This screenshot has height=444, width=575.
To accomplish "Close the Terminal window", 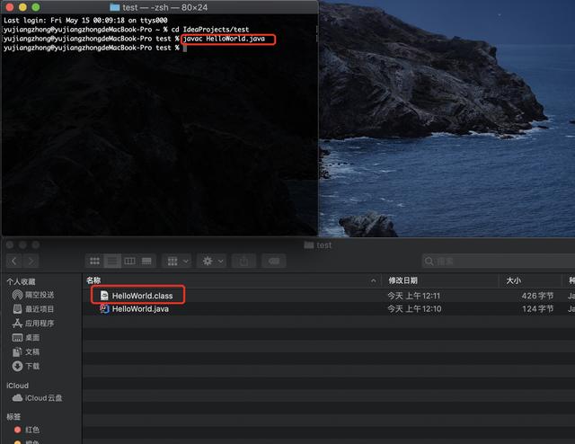I will click(x=10, y=7).
